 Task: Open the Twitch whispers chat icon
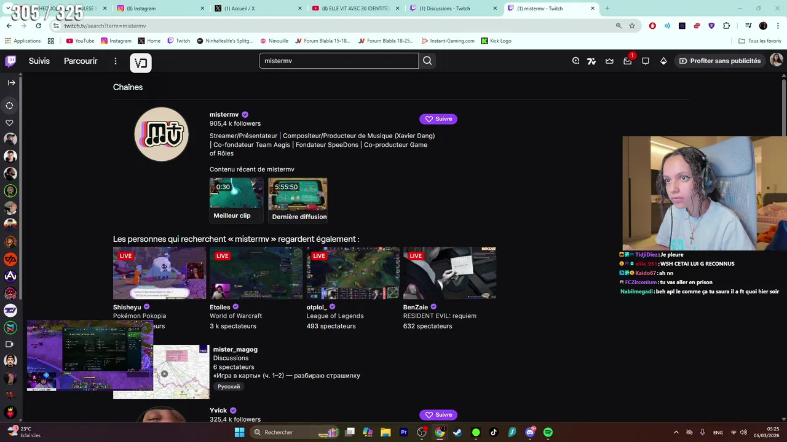646,61
